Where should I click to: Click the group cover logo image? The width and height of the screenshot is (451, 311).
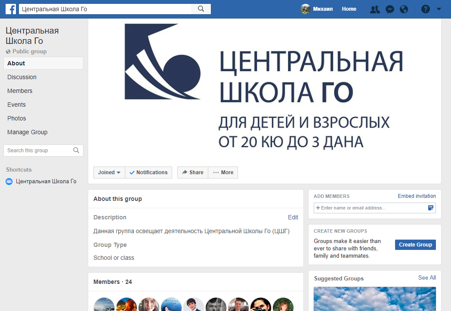163,62
